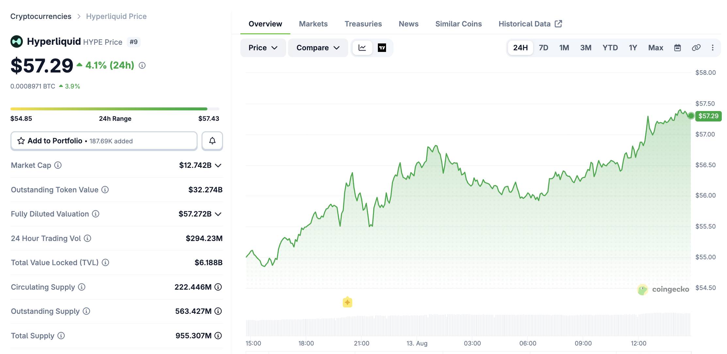Open the Similar Coins tab
Image resolution: width=727 pixels, height=354 pixels.
(x=459, y=24)
